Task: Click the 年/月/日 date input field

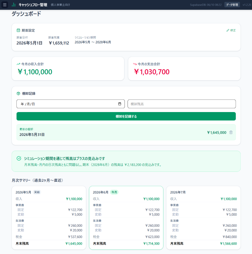Action: pos(71,104)
